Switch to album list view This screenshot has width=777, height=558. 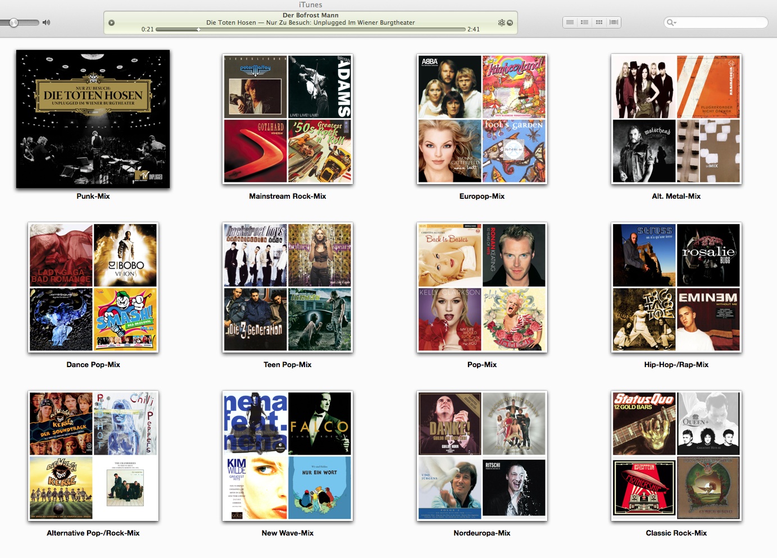[x=584, y=22]
